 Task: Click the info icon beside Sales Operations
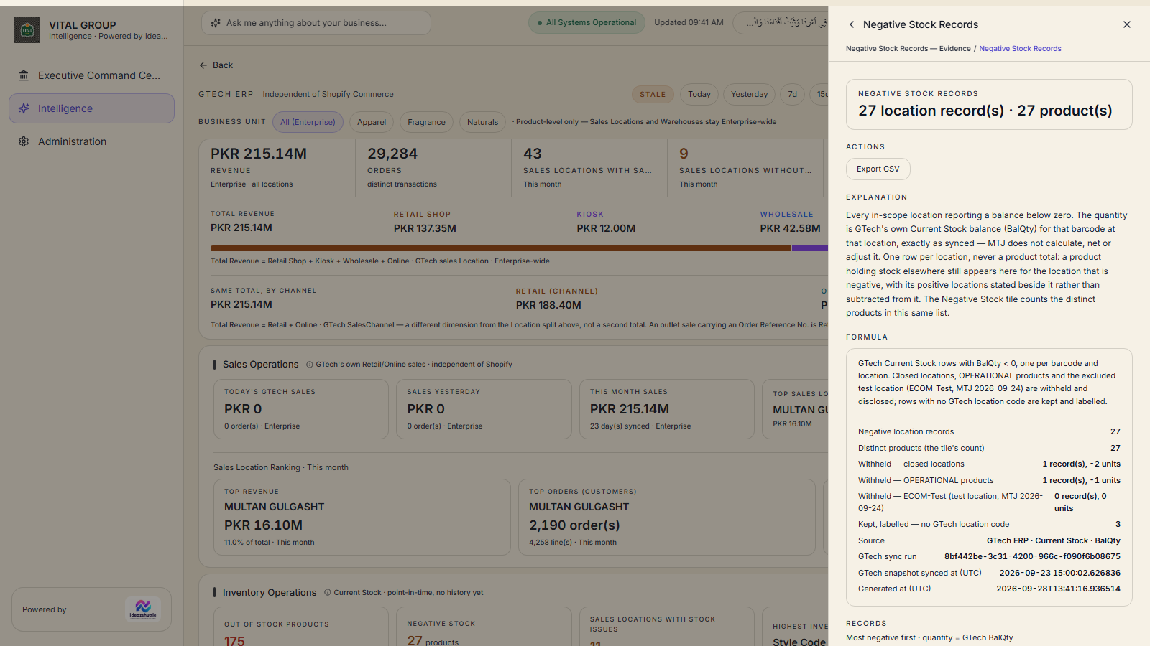310,365
